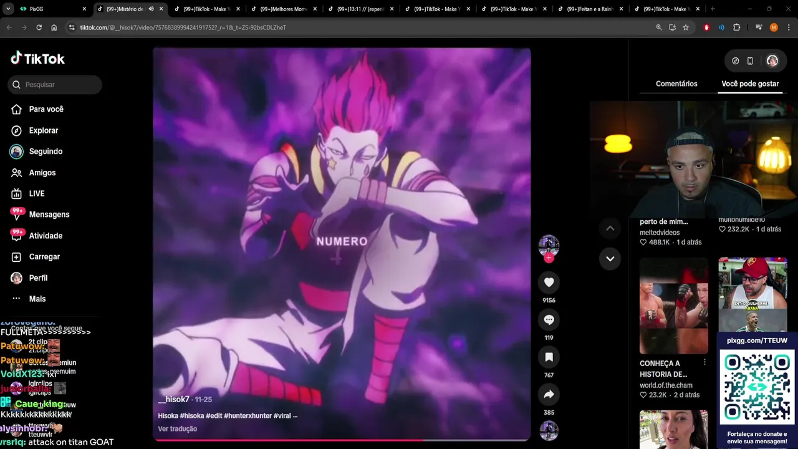Click Ver tradução under the caption
Viewport: 798px width, 449px height.
click(178, 428)
